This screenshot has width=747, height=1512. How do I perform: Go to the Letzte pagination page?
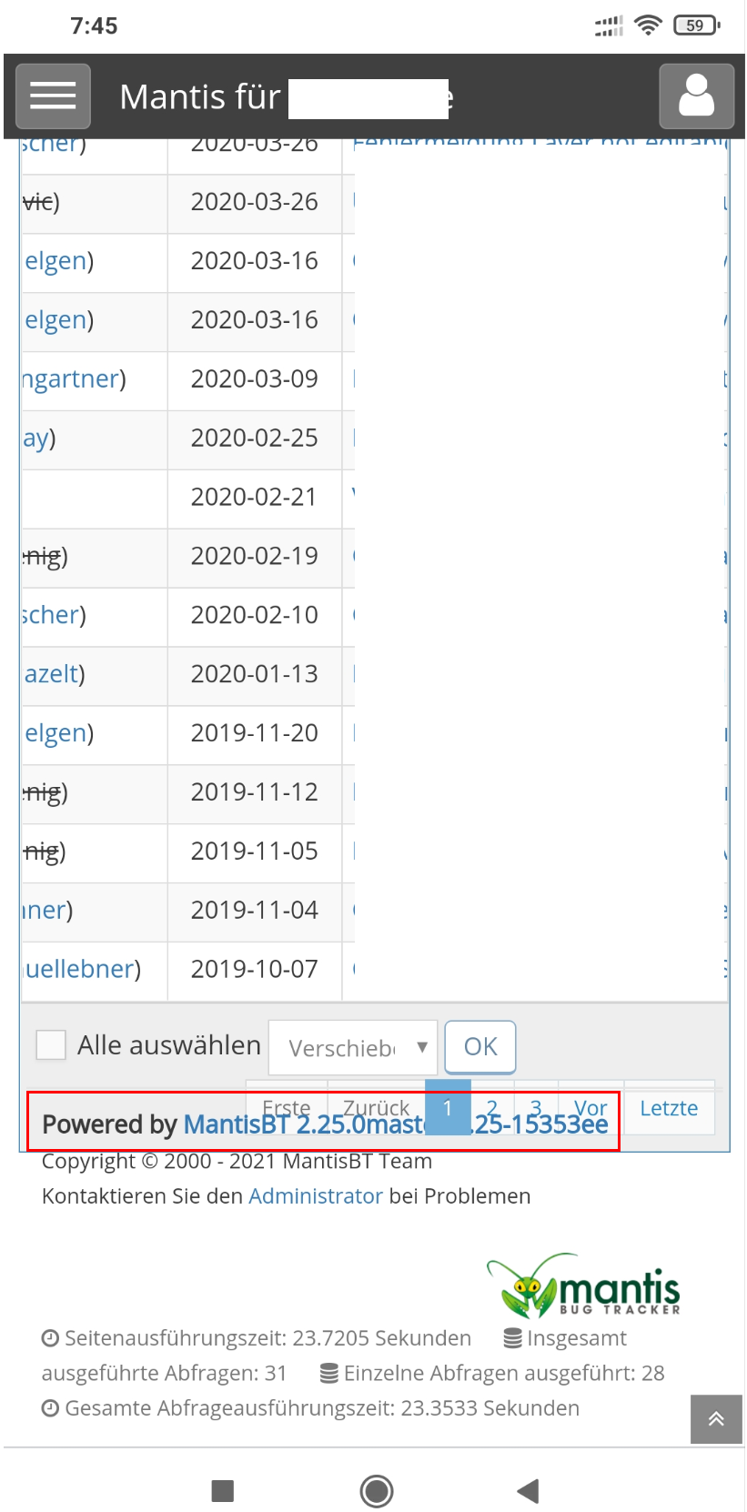coord(669,1108)
